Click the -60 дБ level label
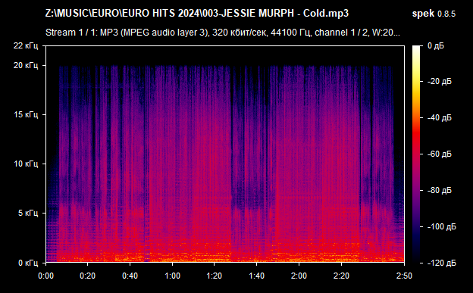 point(440,154)
